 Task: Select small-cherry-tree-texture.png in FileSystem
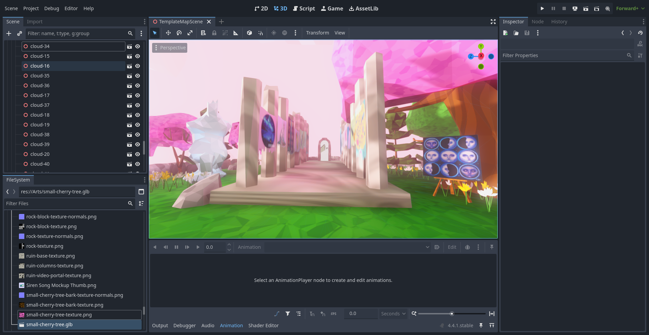pos(59,315)
